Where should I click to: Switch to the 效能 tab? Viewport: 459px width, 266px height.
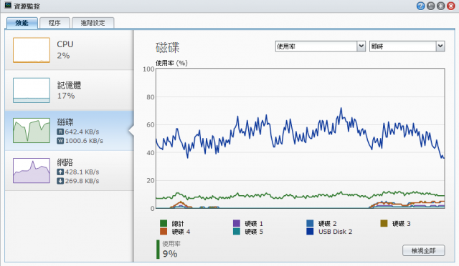pos(22,23)
